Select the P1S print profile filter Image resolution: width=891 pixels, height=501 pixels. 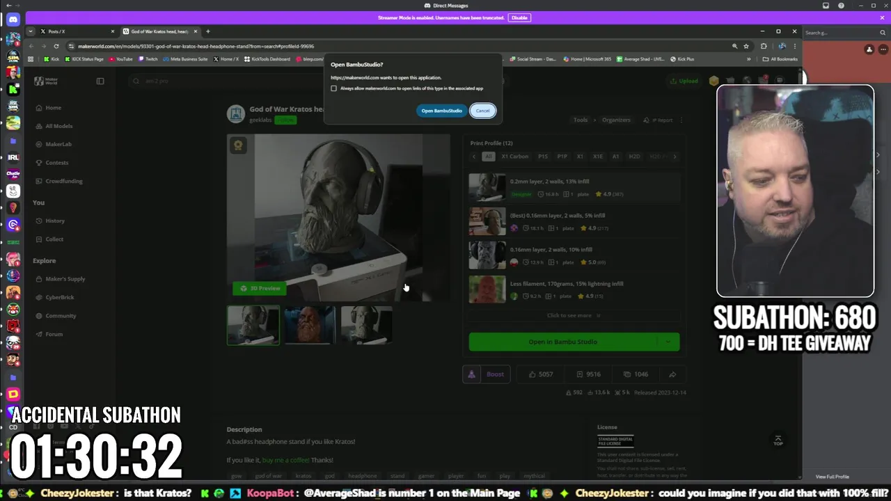pyautogui.click(x=543, y=157)
